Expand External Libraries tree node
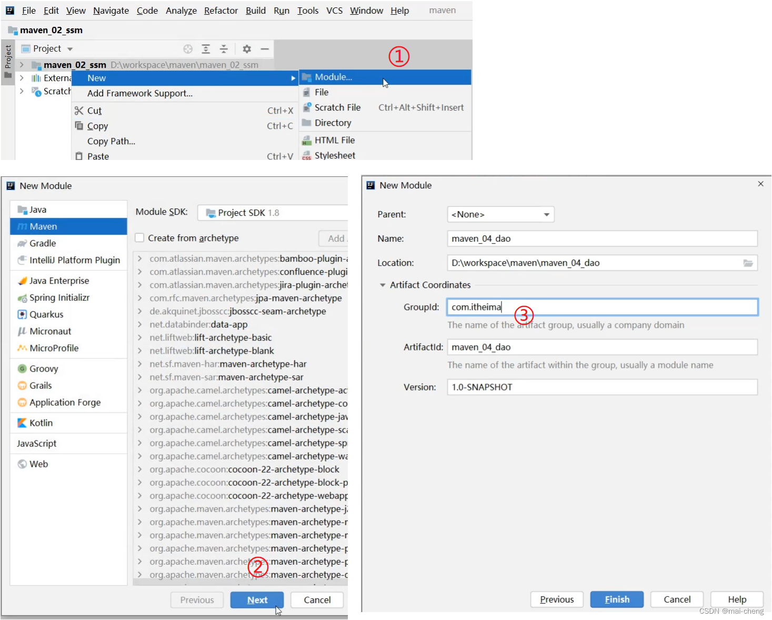772x620 pixels. [x=22, y=78]
